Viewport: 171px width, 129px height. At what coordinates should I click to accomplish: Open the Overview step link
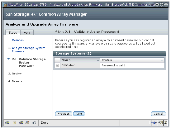pyautogui.click(x=18, y=40)
